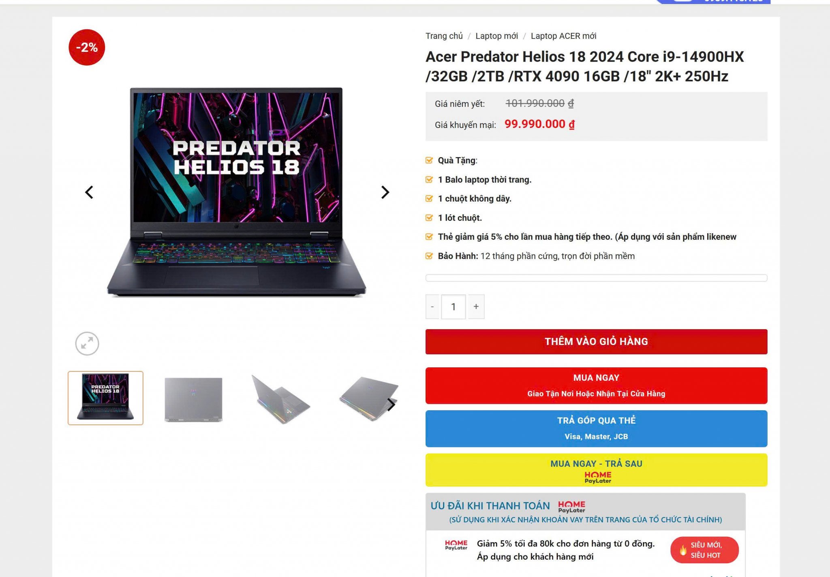Viewport: 830px width, 577px height.
Task: Click the previous image arrow on gallery
Action: [89, 192]
